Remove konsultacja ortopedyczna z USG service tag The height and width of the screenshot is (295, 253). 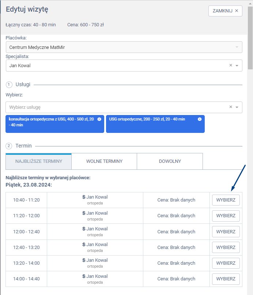tap(99, 119)
